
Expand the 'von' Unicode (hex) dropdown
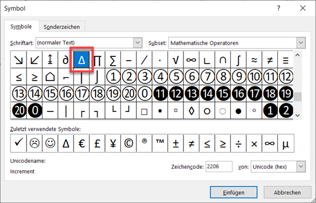301,167
